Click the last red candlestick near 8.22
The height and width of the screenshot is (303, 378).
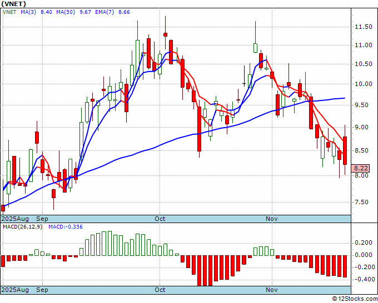(345, 150)
